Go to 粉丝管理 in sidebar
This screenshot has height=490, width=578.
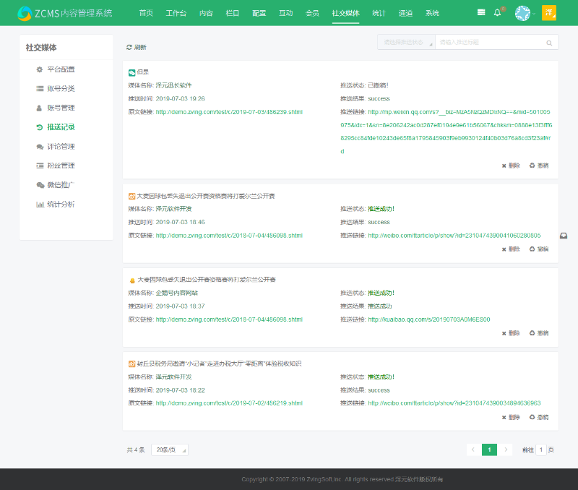point(61,166)
